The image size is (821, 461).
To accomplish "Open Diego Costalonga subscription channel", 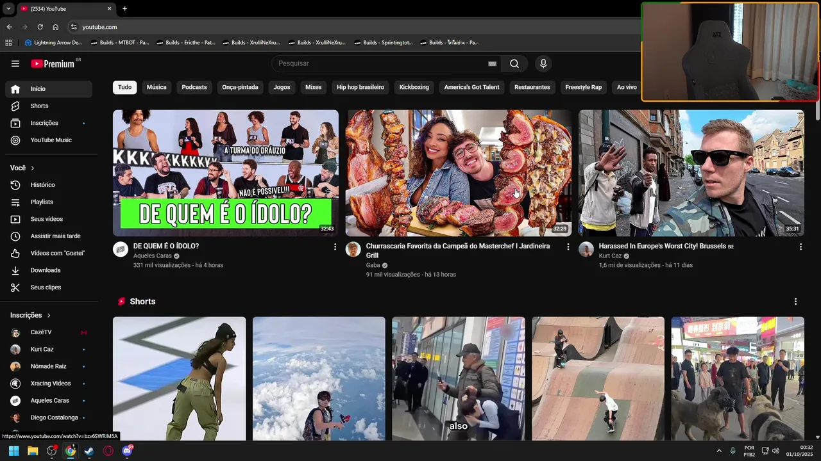I will coord(49,417).
